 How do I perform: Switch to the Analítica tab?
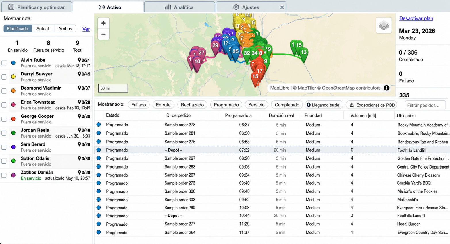click(179, 7)
